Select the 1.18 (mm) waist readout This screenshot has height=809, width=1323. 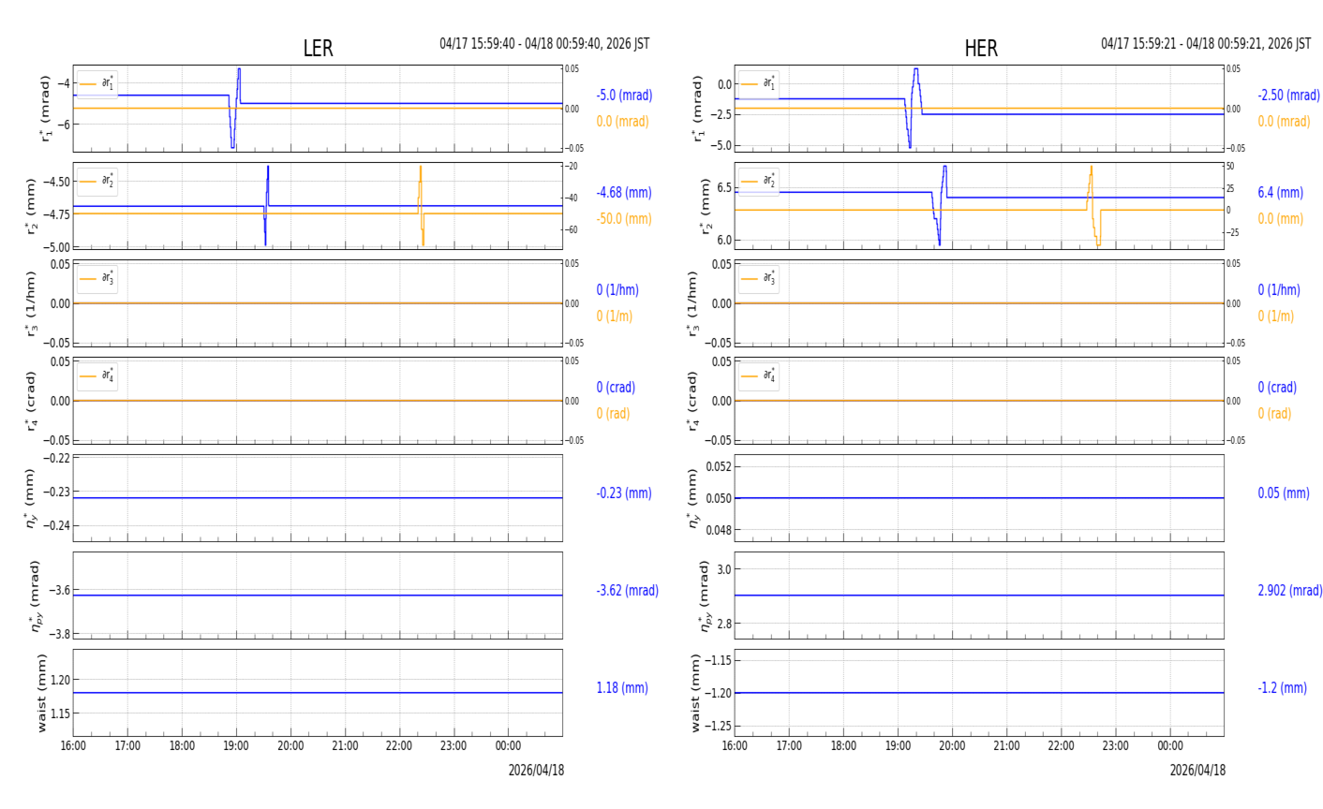click(x=622, y=688)
